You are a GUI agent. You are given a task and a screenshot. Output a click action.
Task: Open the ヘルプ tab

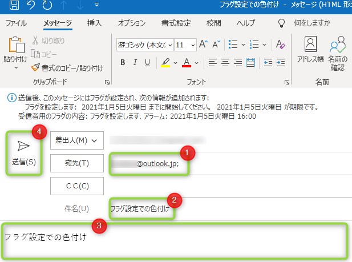(246, 23)
